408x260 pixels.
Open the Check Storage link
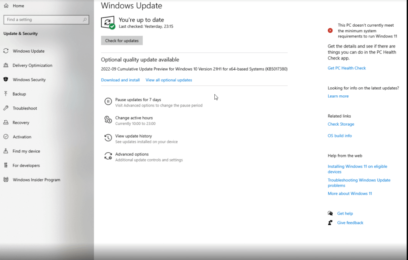(341, 124)
